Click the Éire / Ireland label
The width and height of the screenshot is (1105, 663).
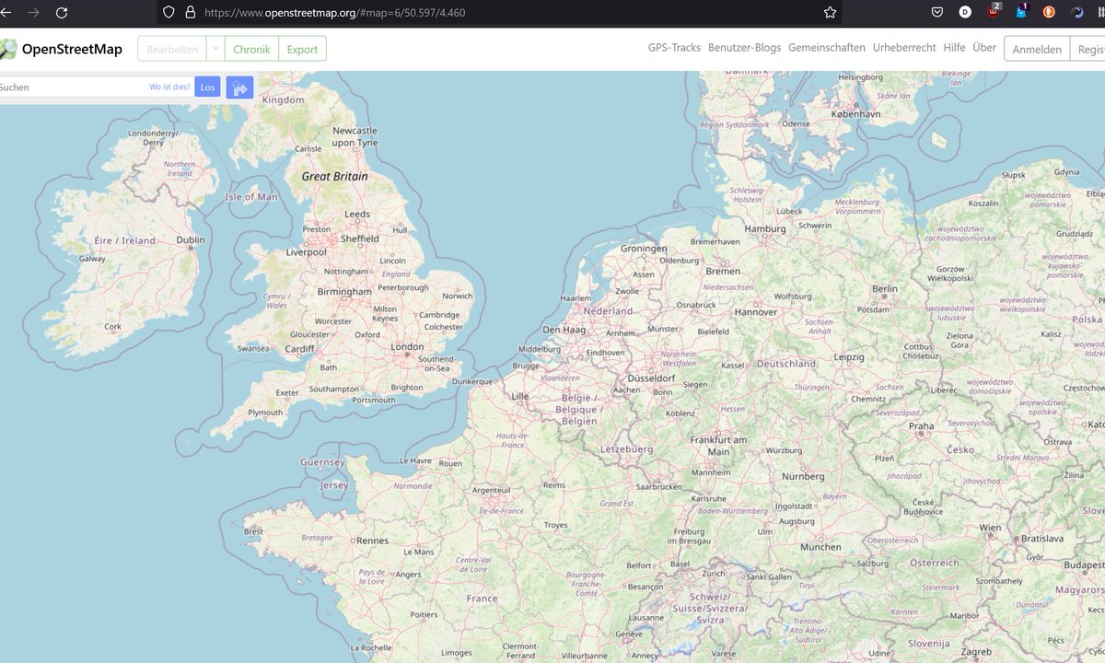(x=125, y=240)
